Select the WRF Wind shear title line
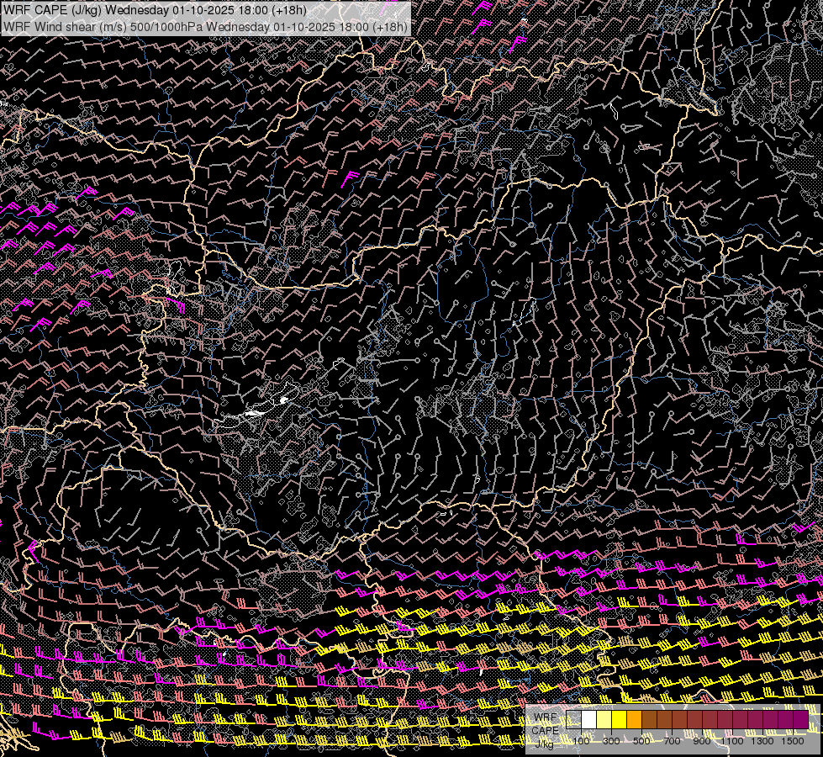823x757 pixels. point(205,26)
